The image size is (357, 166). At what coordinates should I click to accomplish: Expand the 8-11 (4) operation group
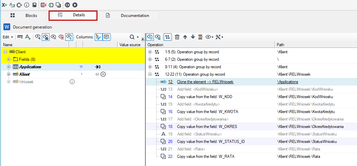pyautogui.click(x=150, y=67)
